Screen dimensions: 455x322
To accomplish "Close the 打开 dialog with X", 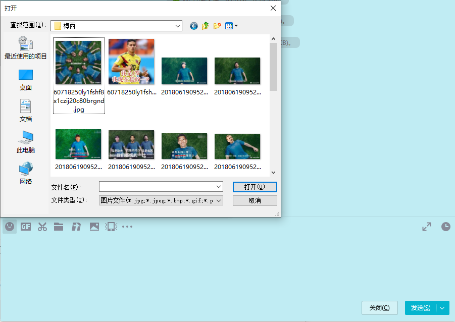I will (x=273, y=8).
